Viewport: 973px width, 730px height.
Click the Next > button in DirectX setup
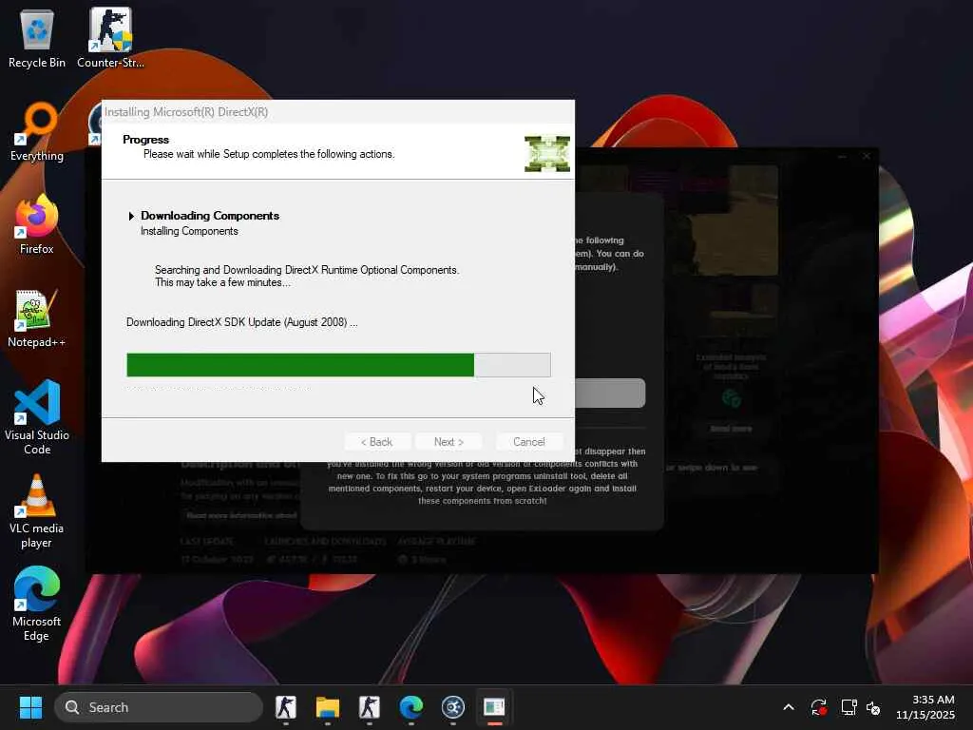(x=448, y=442)
